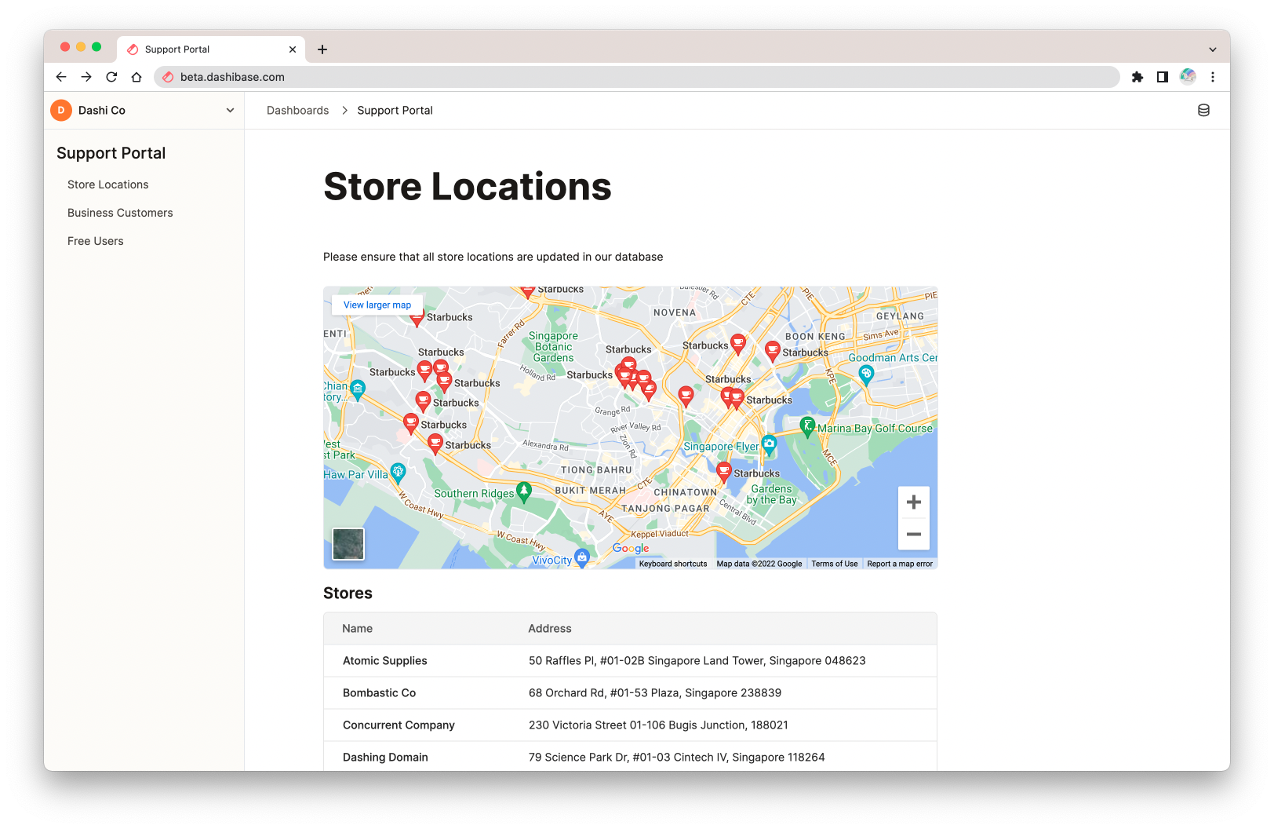Image resolution: width=1274 pixels, height=829 pixels.
Task: Switch map to satellite view thumbnail
Action: click(348, 544)
